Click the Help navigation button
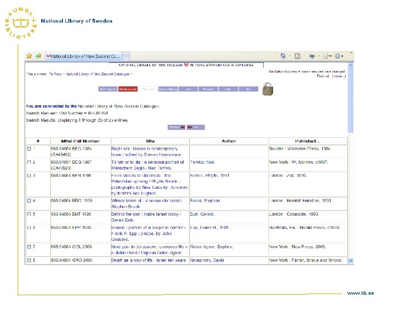 pyautogui.click(x=228, y=89)
